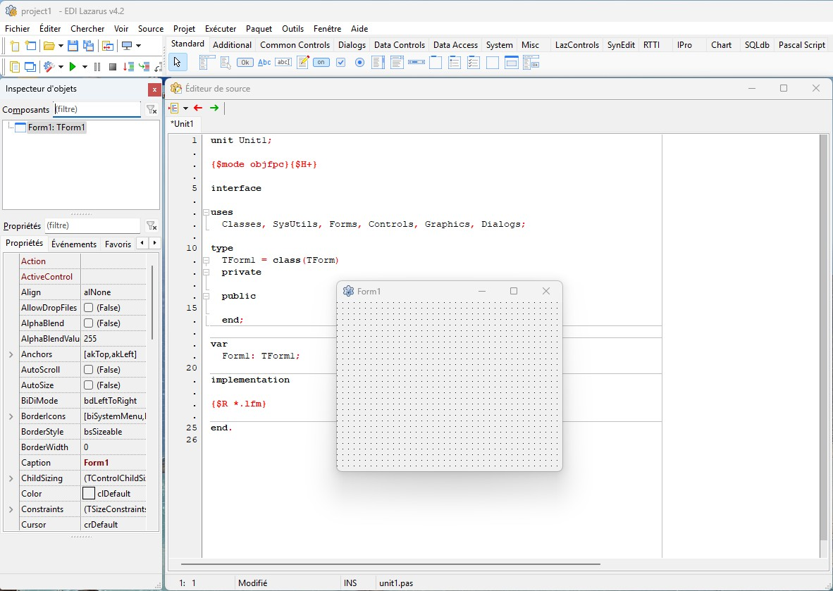Switch to the Événements tab
This screenshot has width=833, height=591.
coord(74,244)
